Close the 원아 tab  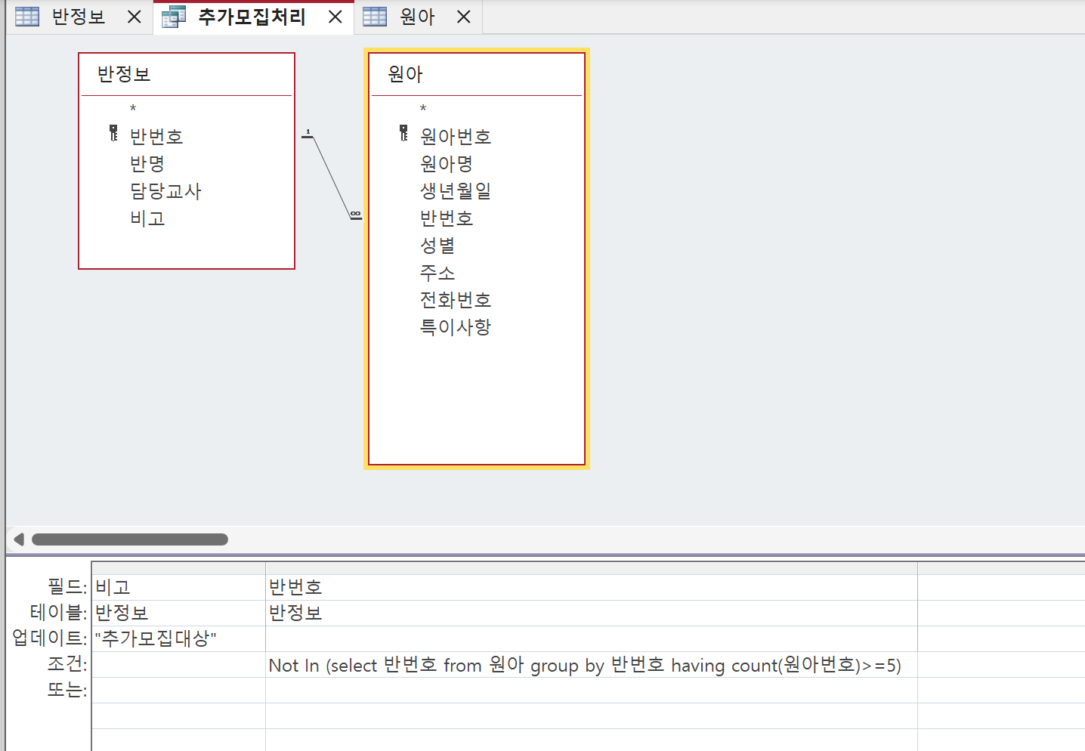464,17
